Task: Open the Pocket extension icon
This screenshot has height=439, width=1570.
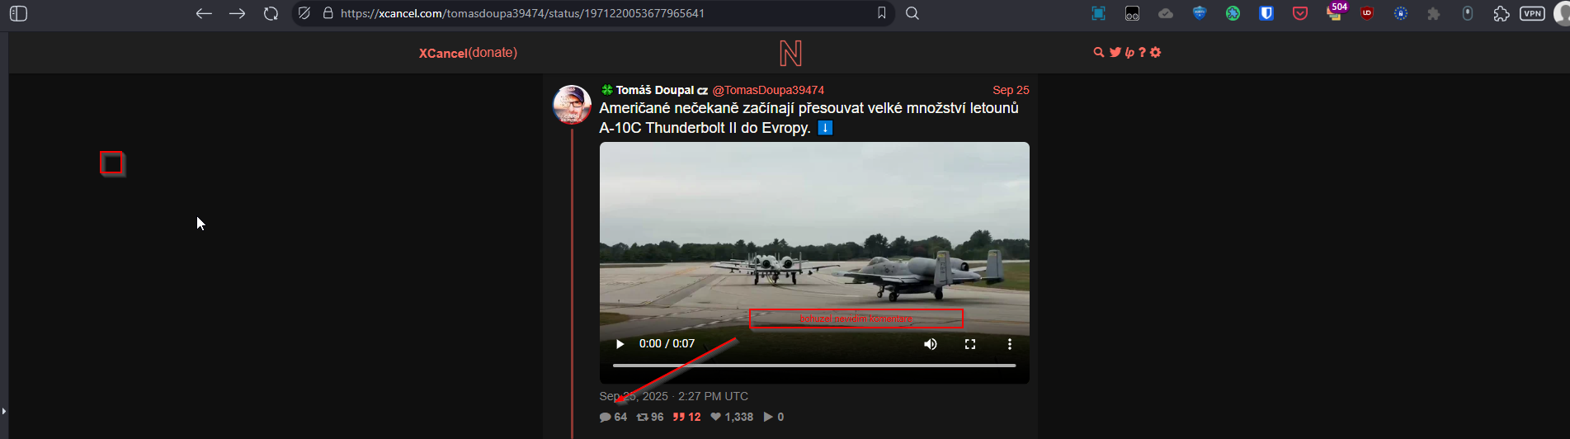Action: click(1300, 13)
